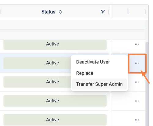
Task: Open the three-dot menu in the third row
Action: [x=137, y=82]
